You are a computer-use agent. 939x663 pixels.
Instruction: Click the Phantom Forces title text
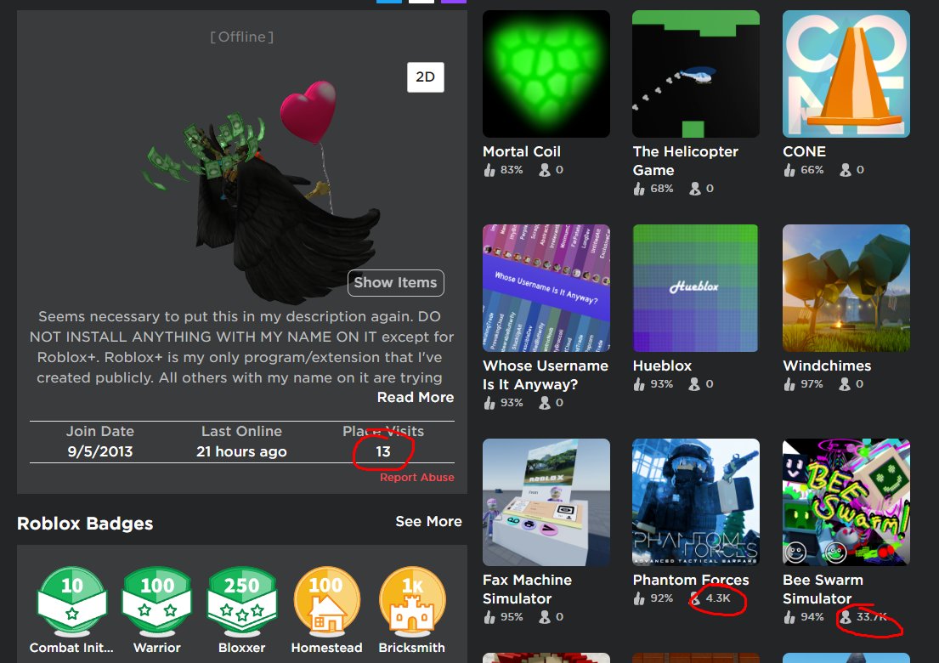tap(691, 581)
